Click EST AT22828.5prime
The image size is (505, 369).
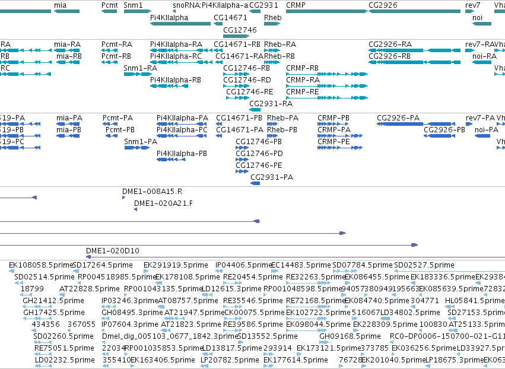(x=62, y=295)
